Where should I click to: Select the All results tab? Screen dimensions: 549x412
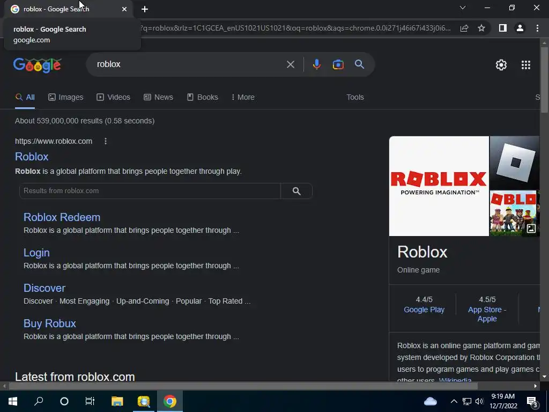25,98
